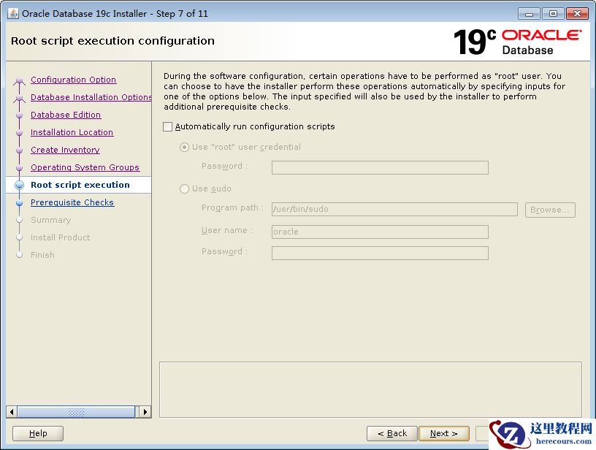Click the right arrow of sidebar scrollbar

pos(145,411)
